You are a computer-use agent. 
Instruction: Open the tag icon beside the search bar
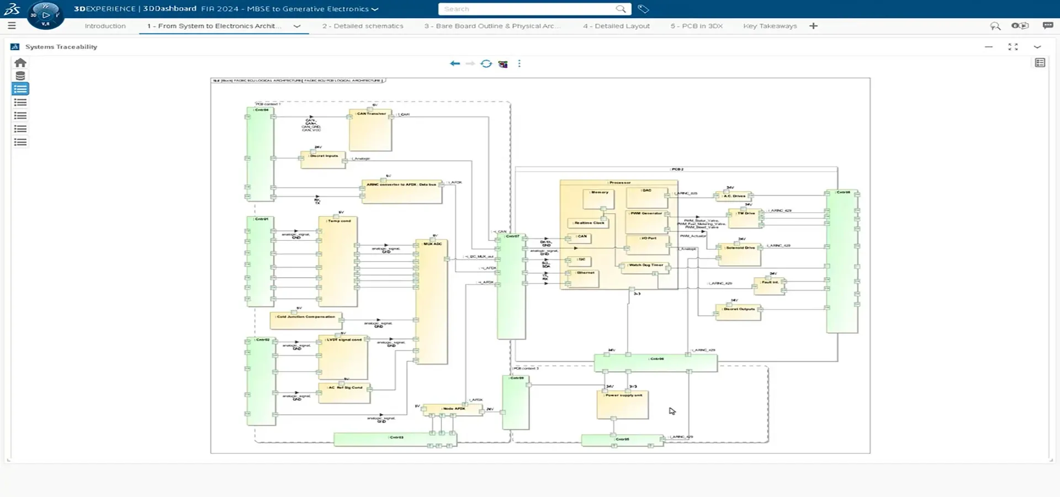pos(642,9)
